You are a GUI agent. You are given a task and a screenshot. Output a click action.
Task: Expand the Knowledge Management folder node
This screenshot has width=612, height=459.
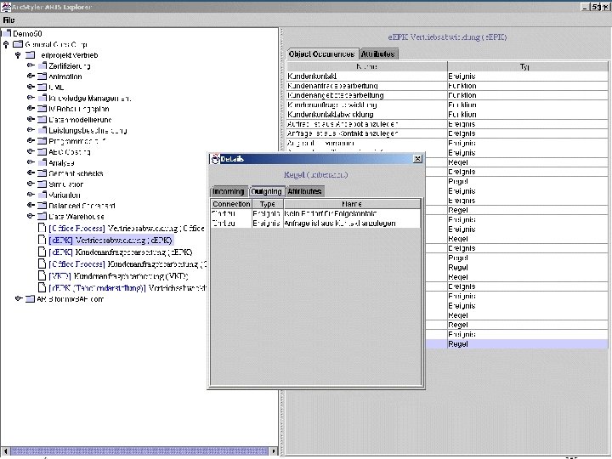click(x=31, y=98)
